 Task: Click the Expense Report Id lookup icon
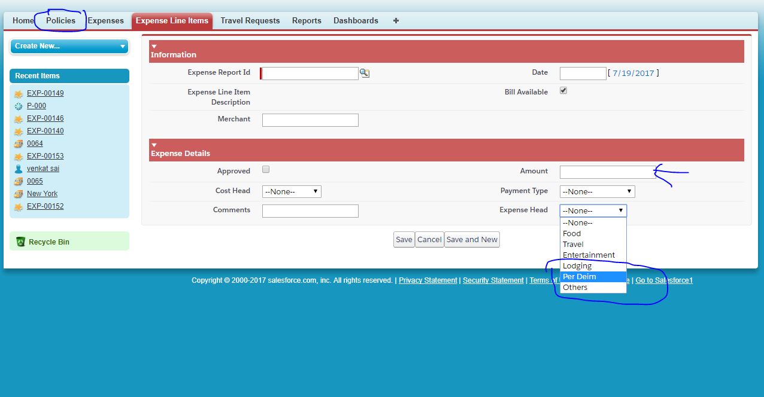(364, 73)
